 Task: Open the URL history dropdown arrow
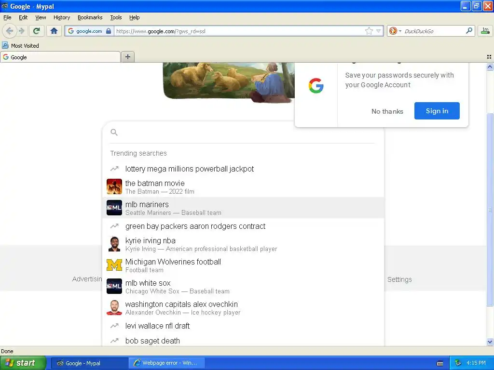coord(379,31)
